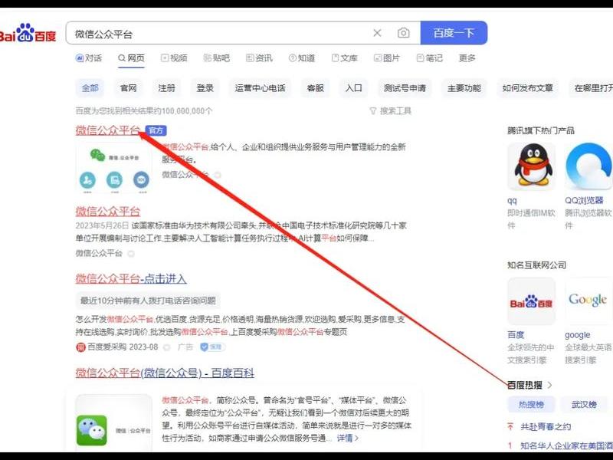
Task: Open the official 微信公众平台 result
Action: tap(107, 130)
